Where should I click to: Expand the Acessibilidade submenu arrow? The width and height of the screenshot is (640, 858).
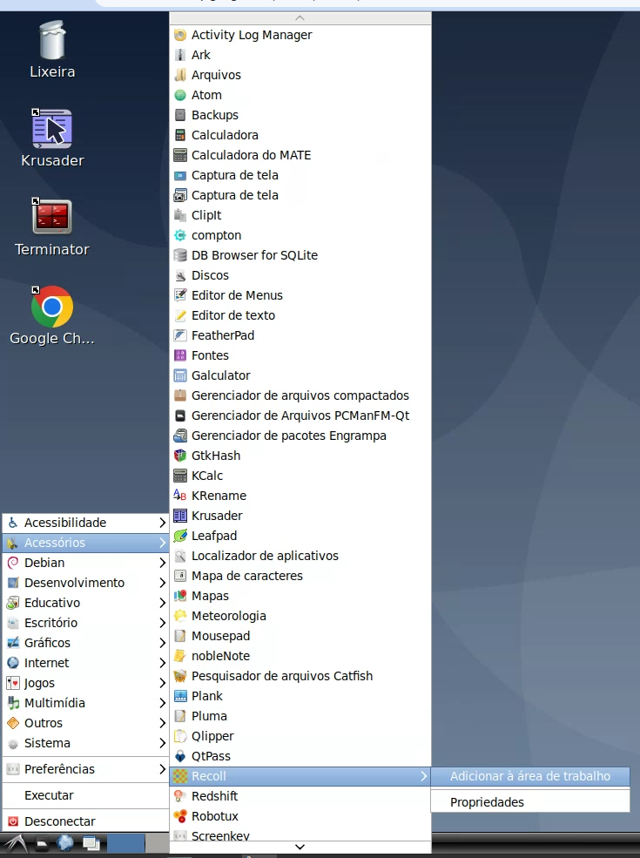click(162, 524)
